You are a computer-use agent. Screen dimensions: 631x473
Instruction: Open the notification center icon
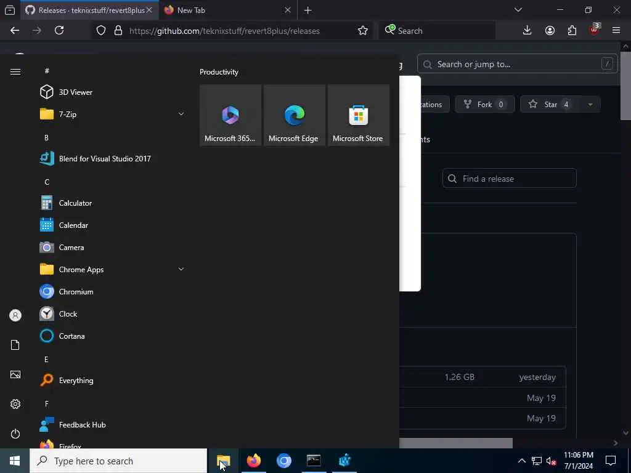[611, 461]
